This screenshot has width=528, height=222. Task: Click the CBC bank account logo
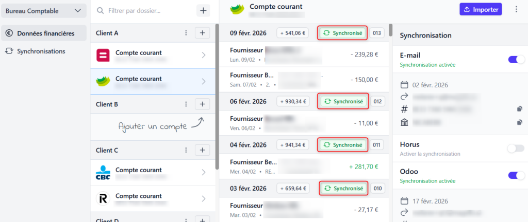tap(104, 172)
